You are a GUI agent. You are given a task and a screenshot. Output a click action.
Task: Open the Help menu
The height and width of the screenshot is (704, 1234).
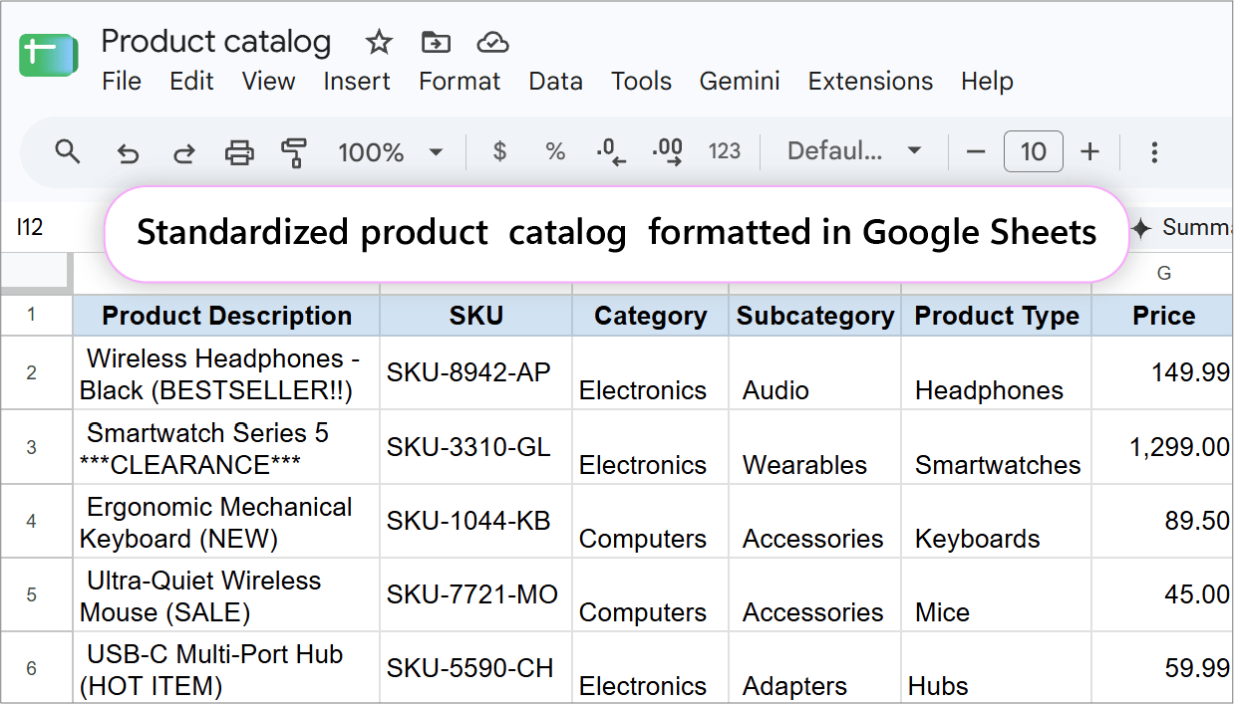(987, 82)
